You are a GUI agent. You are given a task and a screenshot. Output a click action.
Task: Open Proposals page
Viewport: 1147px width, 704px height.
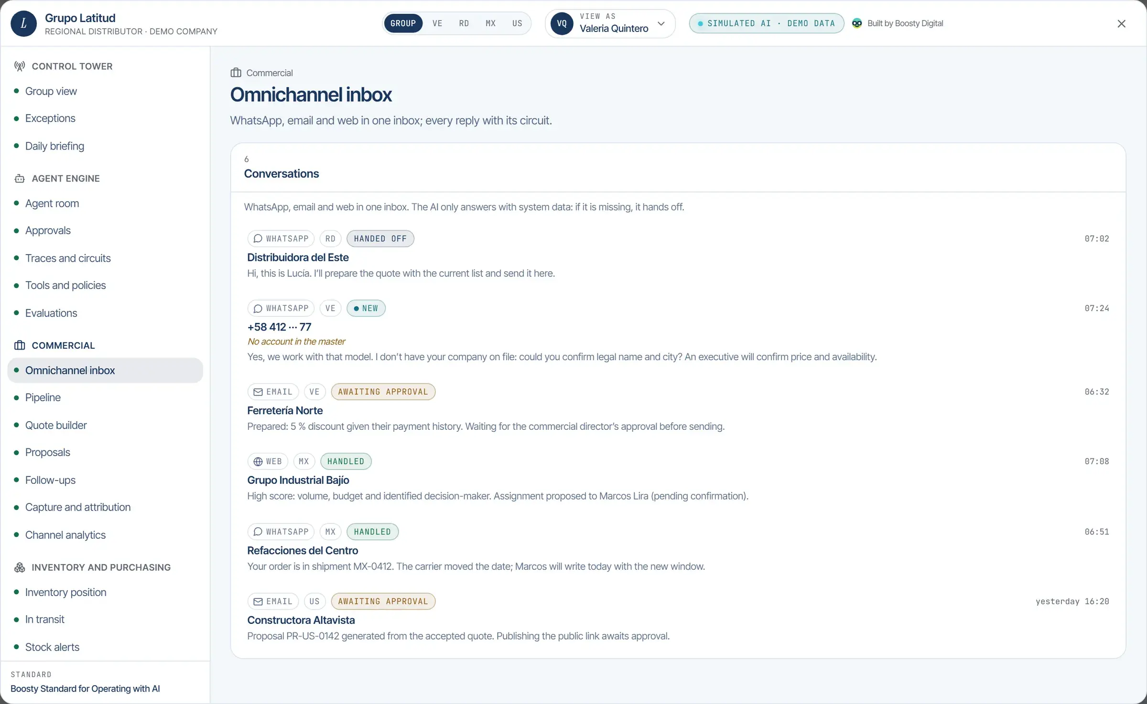click(x=105, y=453)
